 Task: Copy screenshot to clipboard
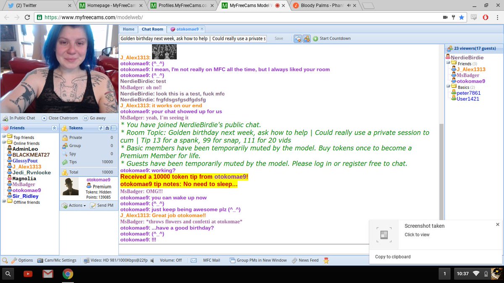pos(393,257)
